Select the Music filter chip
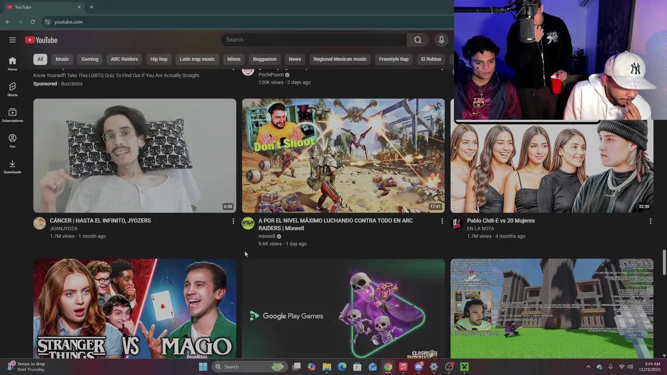The height and width of the screenshot is (375, 667). point(63,59)
